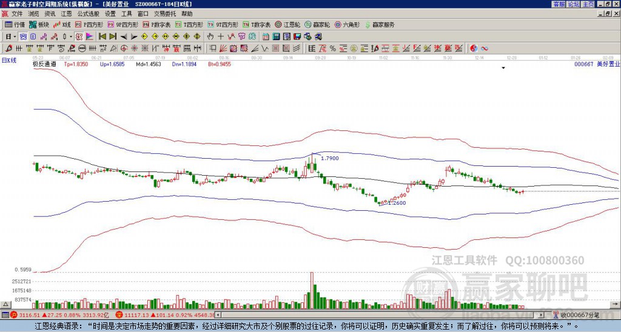The height and width of the screenshot is (332, 621).
Task: Select the circle with horizontal lines tool
Action: coord(82,48)
